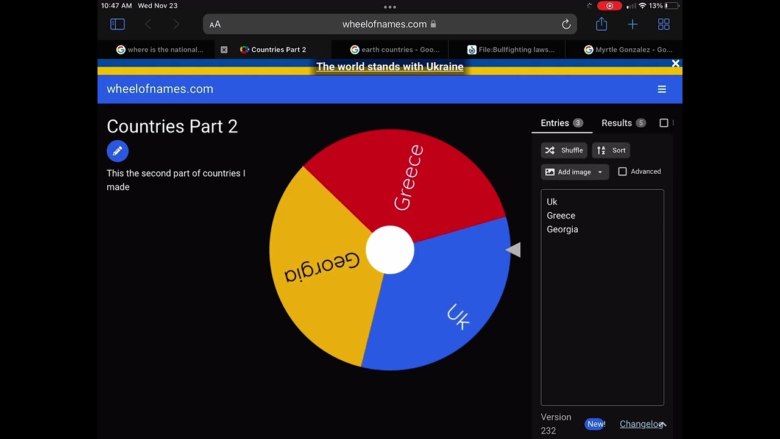The width and height of the screenshot is (780, 439).
Task: Select the 'Greece' entry line
Action: tap(561, 216)
